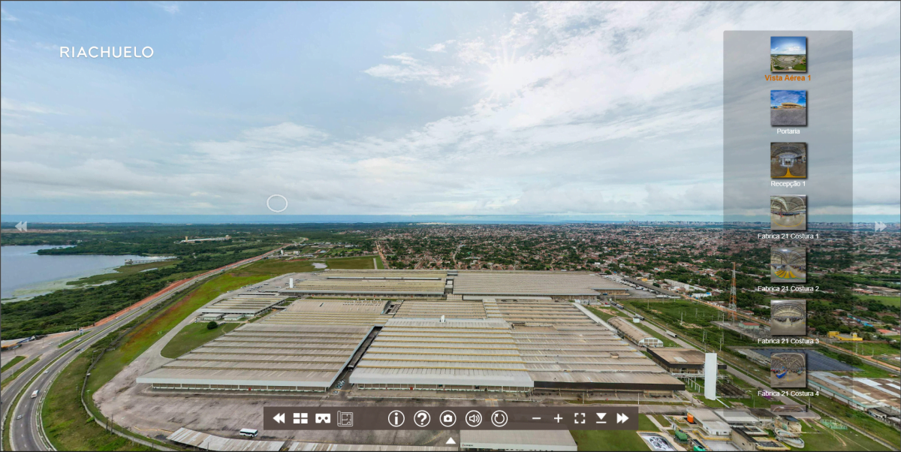Collapse the toolbar with down arrow
This screenshot has height=452, width=901.
tap(601, 418)
